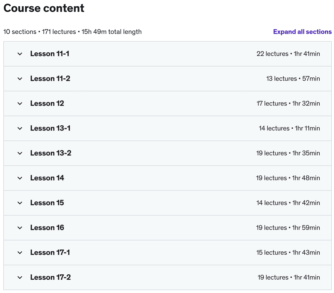Open the Lesson 11-1 section title

[50, 54]
